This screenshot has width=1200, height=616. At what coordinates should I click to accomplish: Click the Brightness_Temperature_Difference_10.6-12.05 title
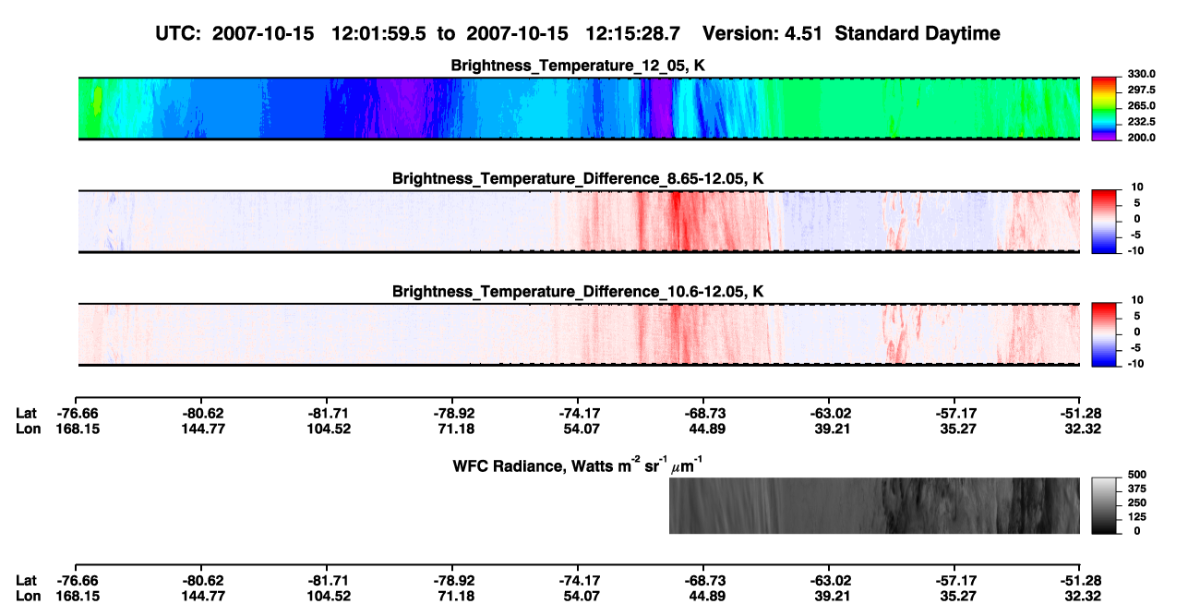point(578,291)
